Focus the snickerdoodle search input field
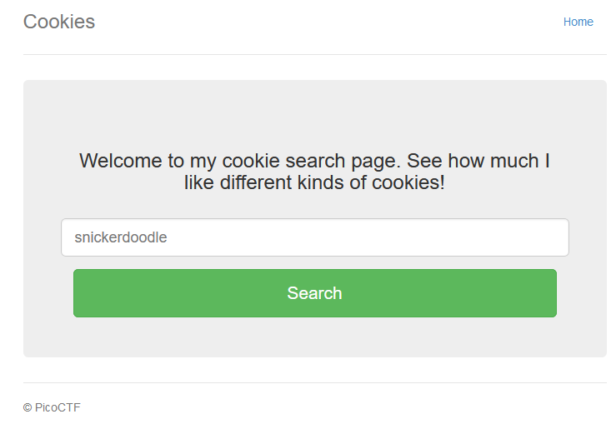616x429 pixels. (x=315, y=237)
